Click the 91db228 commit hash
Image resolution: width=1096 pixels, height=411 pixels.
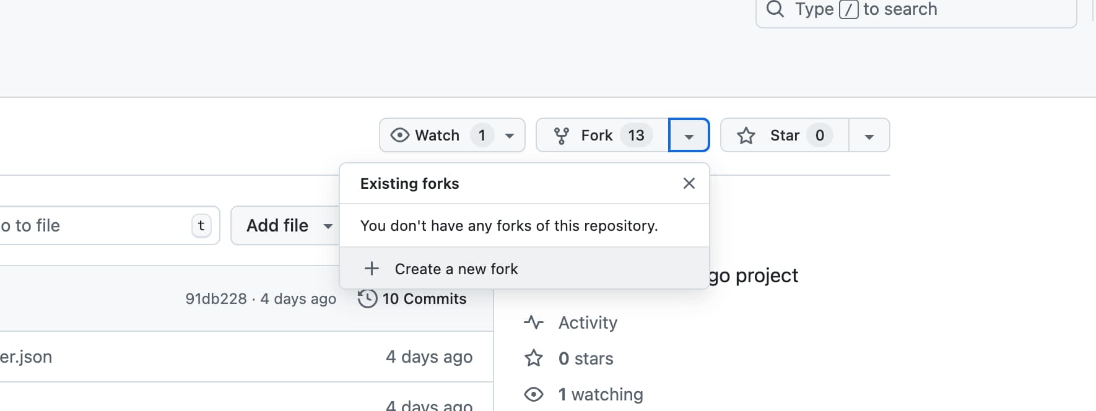click(x=216, y=298)
